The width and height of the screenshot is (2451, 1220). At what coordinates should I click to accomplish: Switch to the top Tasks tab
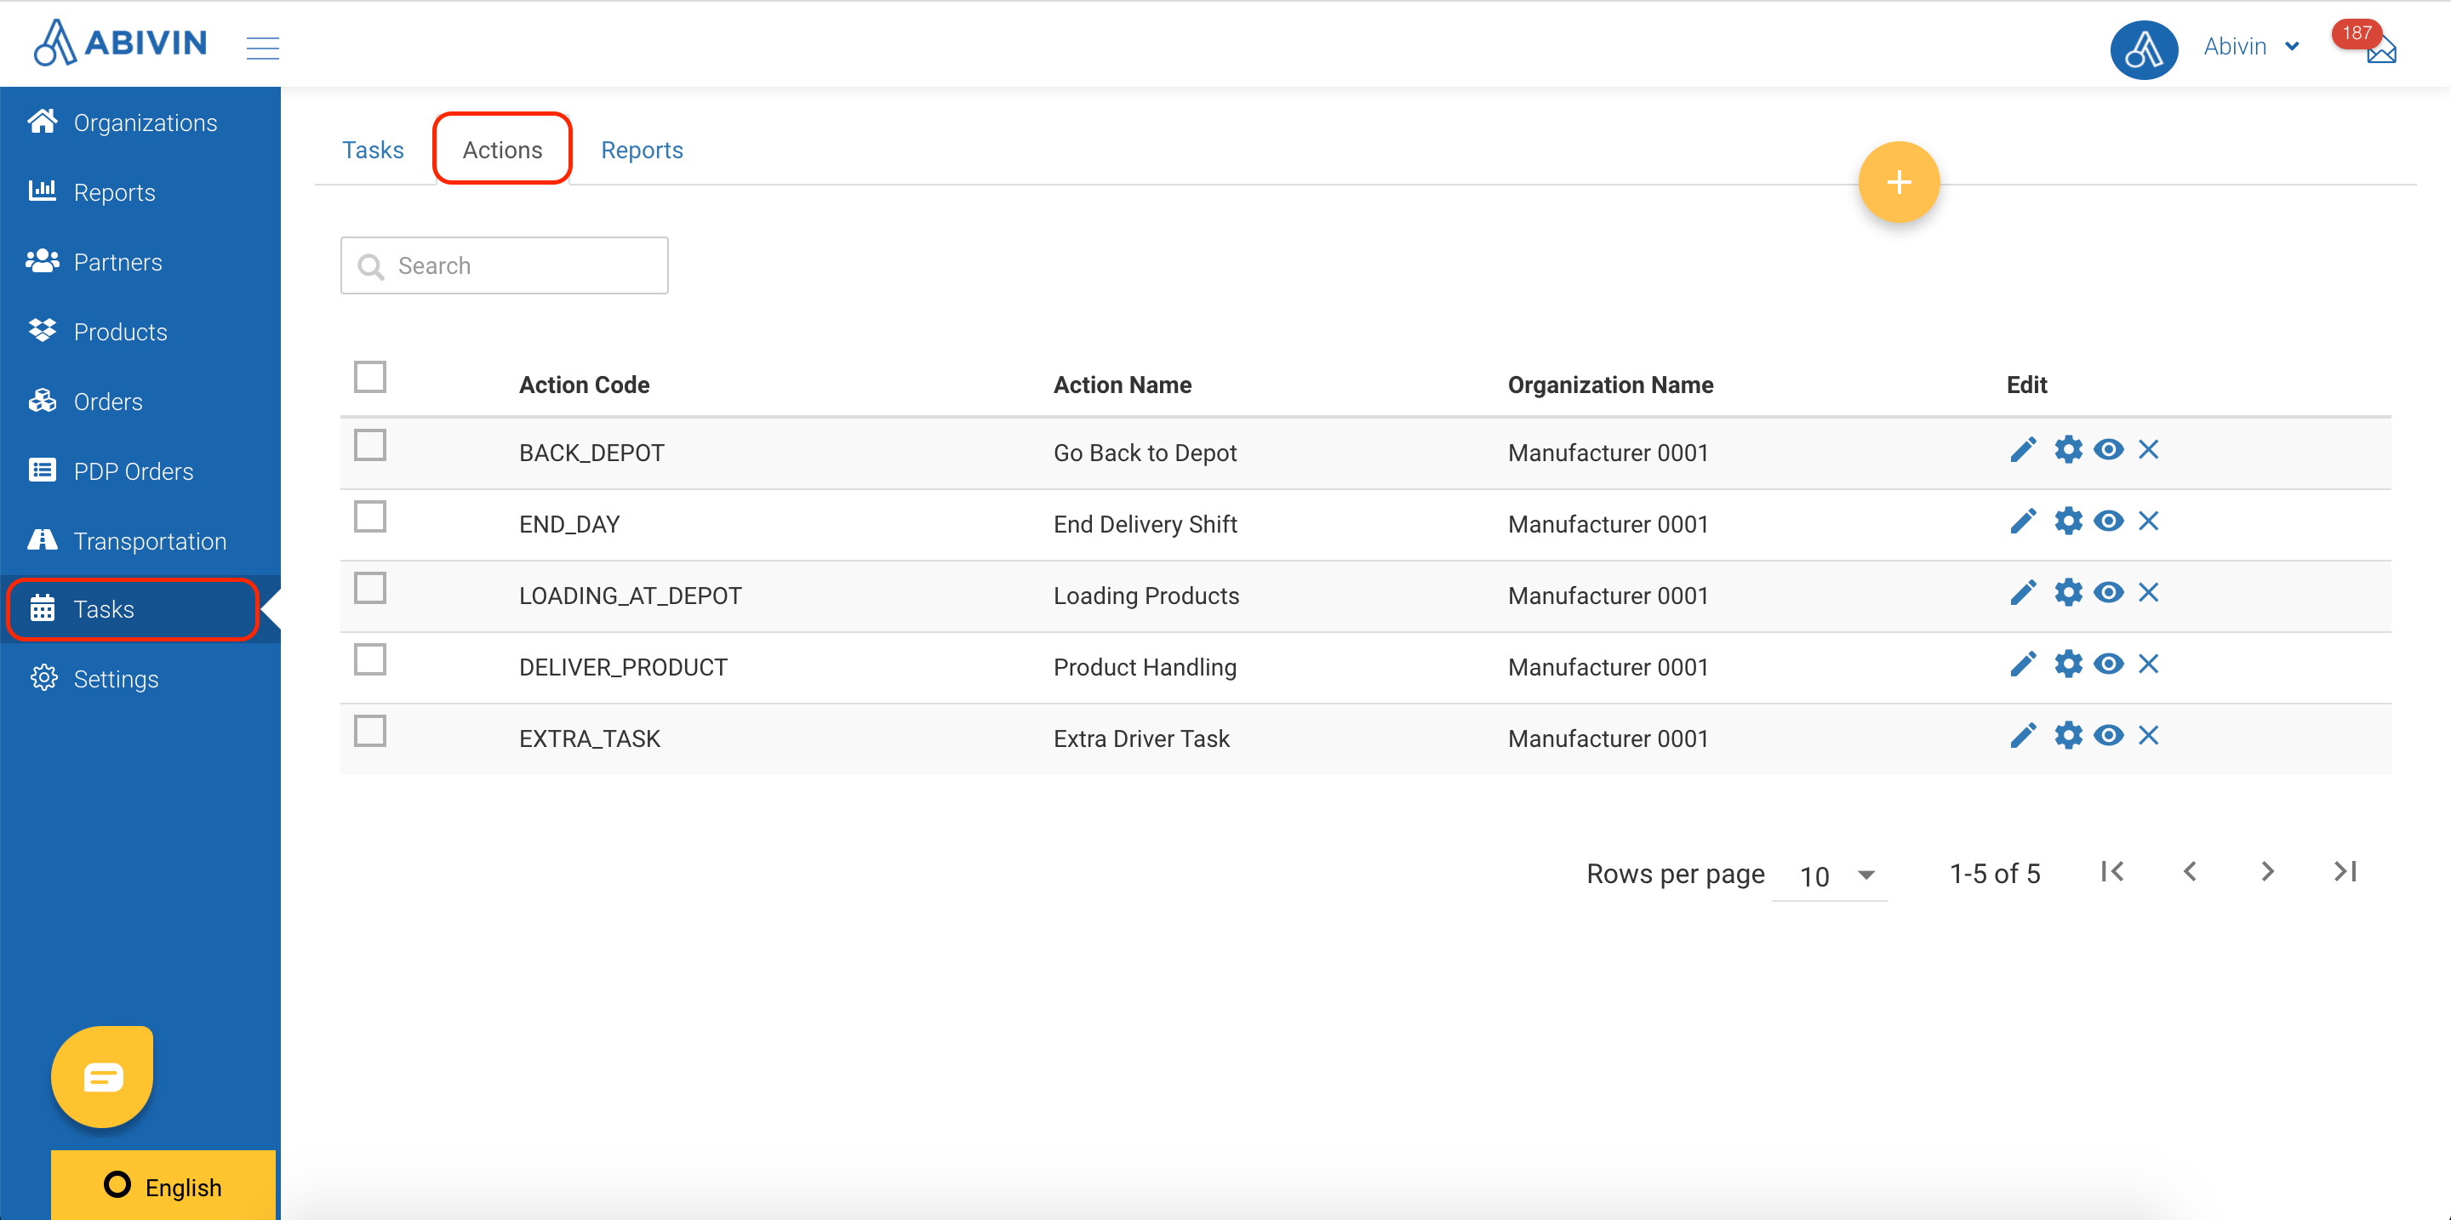click(x=373, y=151)
